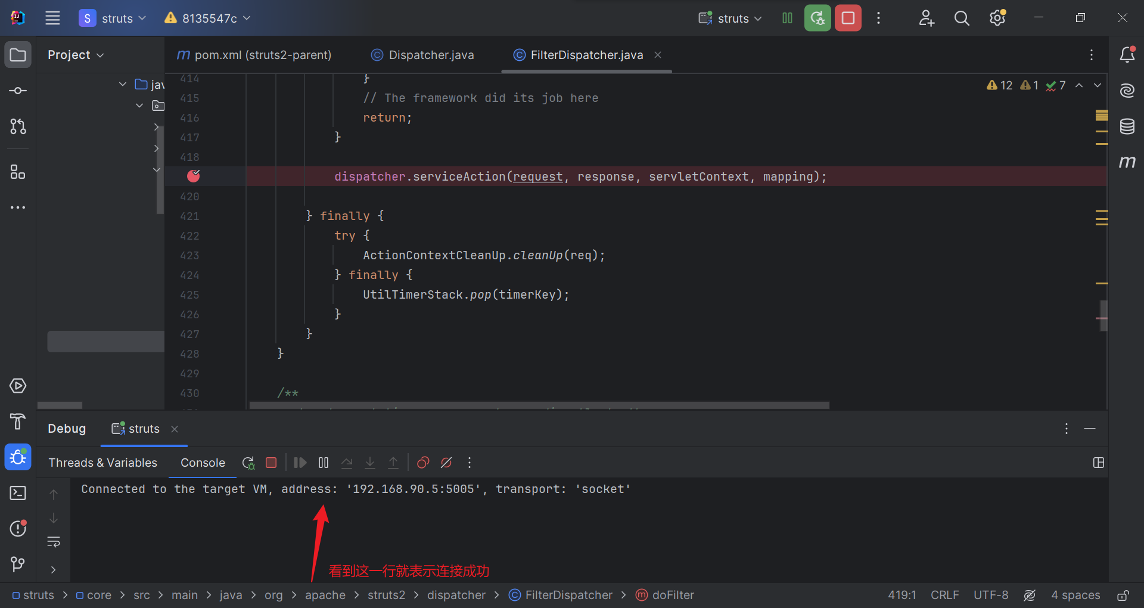Open the Git tool window
This screenshot has width=1144, height=608.
[18, 564]
